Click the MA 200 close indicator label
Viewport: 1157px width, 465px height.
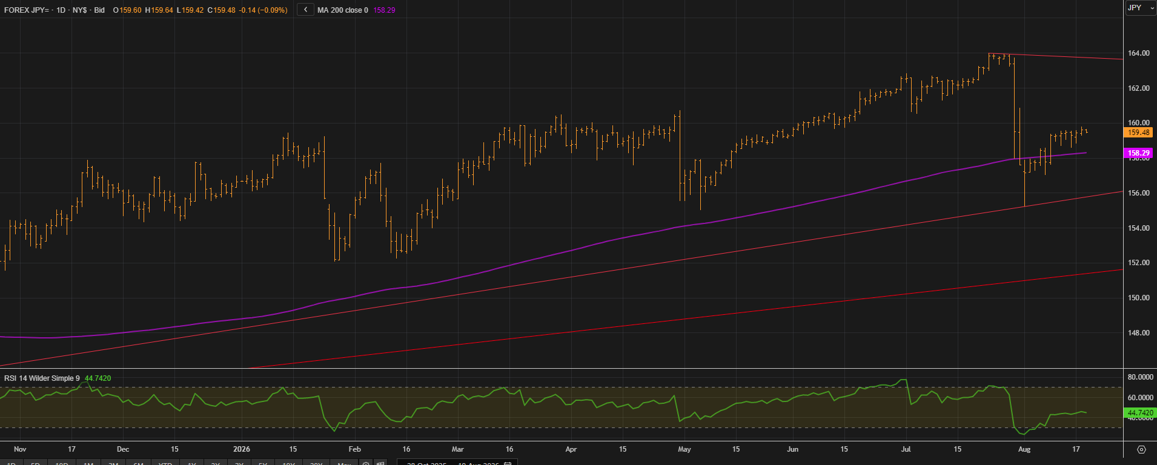(343, 10)
